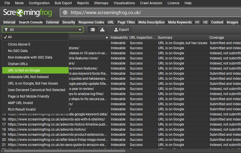
Task: Sort by Summary column header
Action: click(x=183, y=37)
